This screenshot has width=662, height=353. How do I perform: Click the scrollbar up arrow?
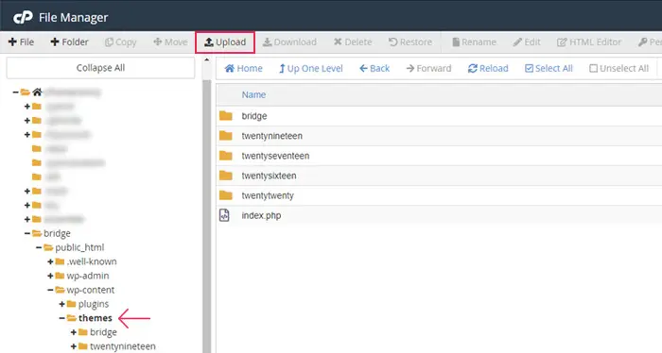click(206, 60)
